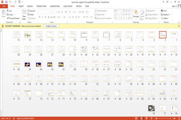Increase font size with large A icon
The width and height of the screenshot is (181, 120).
point(59,12)
